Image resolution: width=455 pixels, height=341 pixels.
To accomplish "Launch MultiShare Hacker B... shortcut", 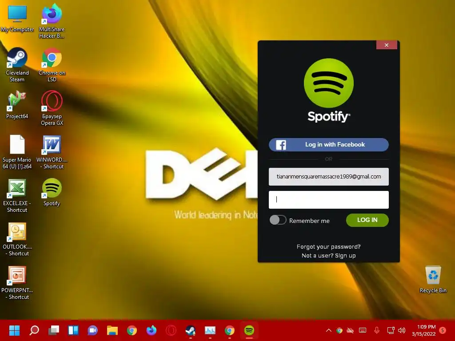I will point(52,21).
